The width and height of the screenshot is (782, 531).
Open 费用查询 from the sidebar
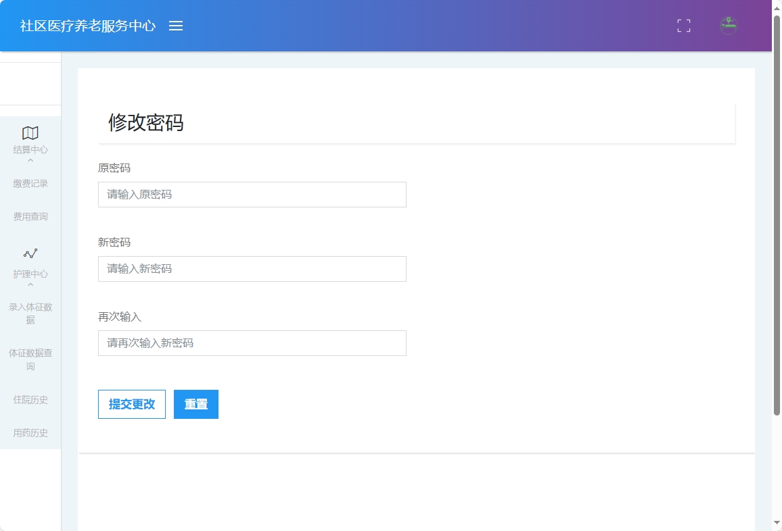[30, 216]
